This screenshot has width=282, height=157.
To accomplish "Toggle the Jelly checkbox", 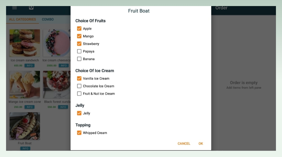I will (x=79, y=113).
